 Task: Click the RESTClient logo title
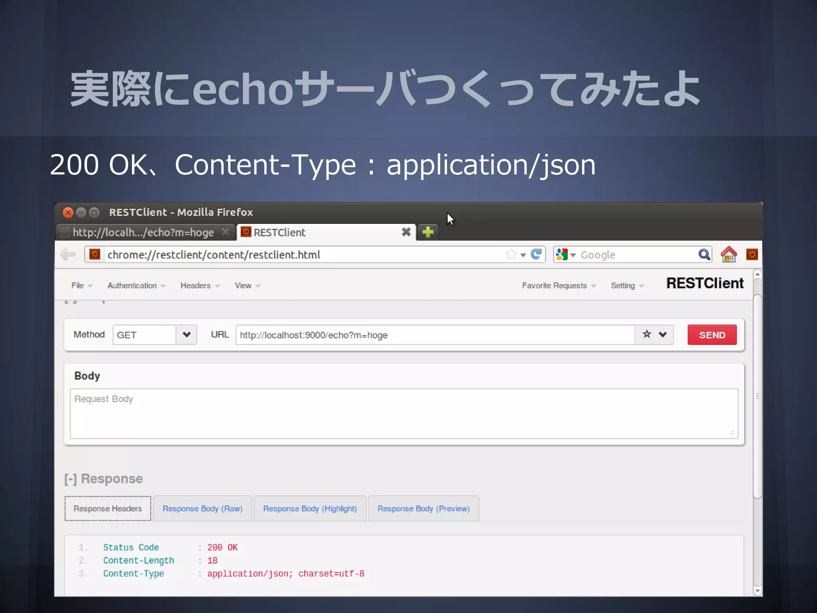705,283
